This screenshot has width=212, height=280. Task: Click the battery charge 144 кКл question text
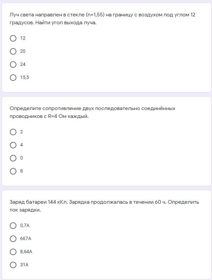click(104, 206)
